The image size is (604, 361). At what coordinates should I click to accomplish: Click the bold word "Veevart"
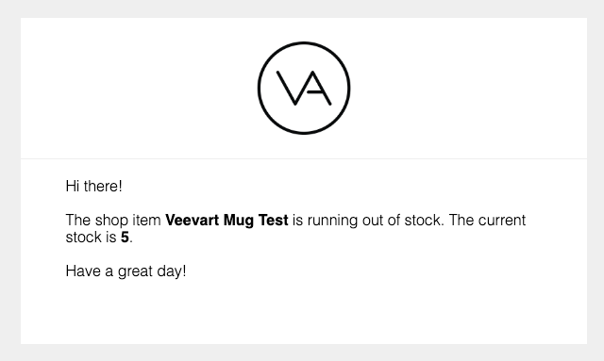[193, 221]
